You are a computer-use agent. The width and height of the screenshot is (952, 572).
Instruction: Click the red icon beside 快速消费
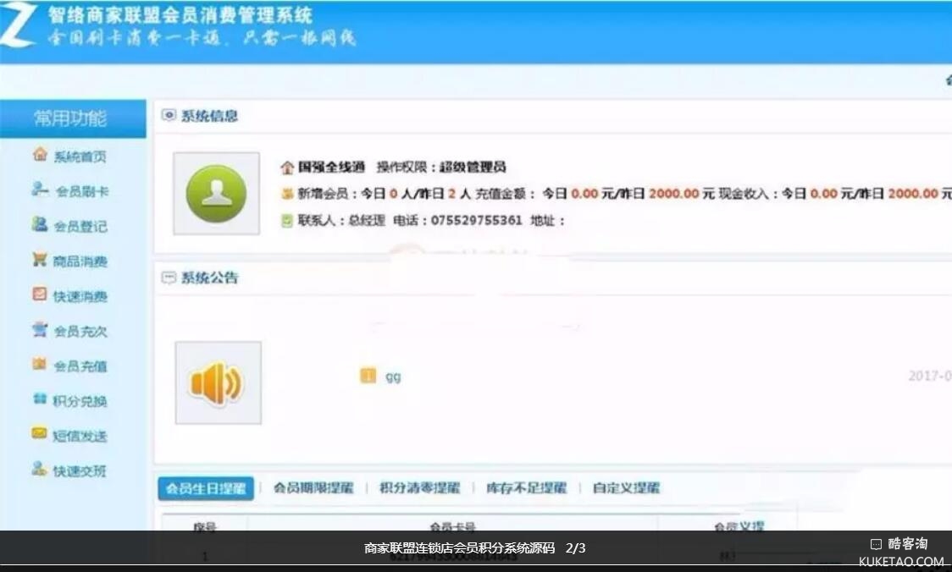(40, 294)
